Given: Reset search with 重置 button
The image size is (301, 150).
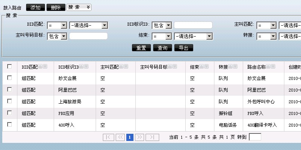Looking at the screenshot, I should [141, 48].
